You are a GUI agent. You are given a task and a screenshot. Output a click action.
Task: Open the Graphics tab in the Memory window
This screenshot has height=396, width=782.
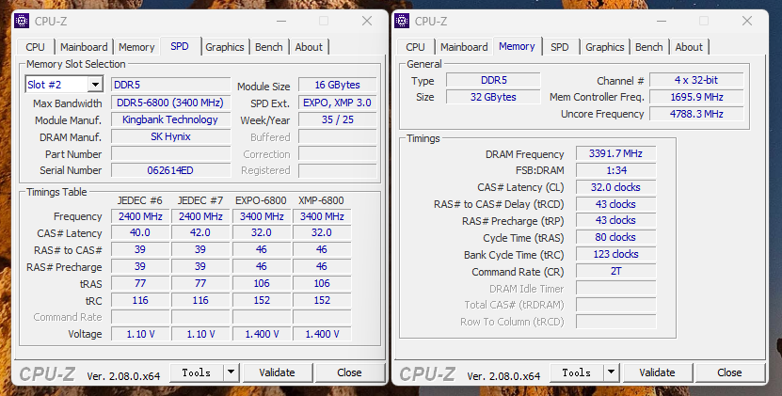[604, 47]
